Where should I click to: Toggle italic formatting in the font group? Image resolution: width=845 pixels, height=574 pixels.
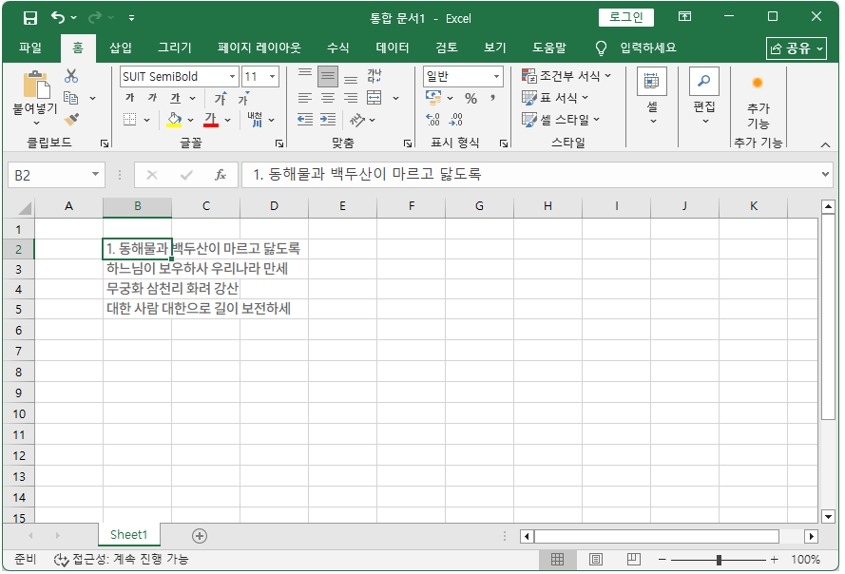pos(152,98)
